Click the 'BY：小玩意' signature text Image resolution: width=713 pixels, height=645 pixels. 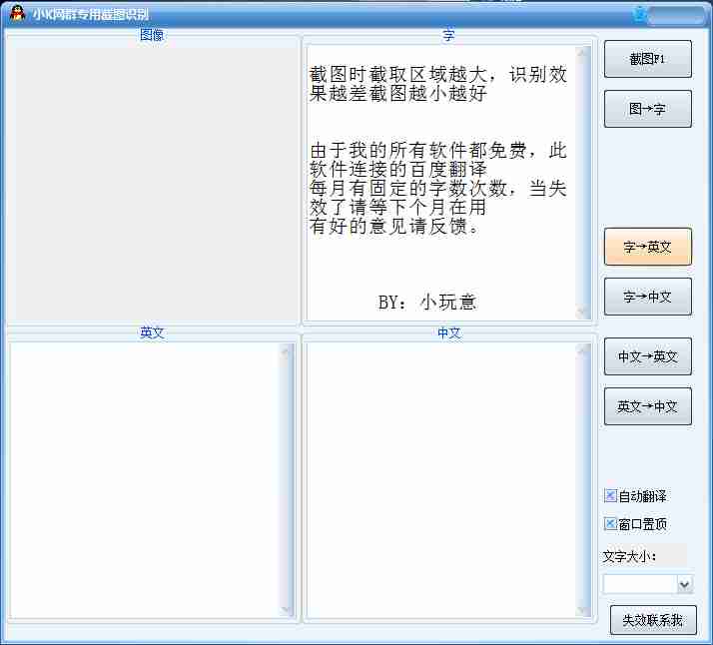click(x=427, y=302)
